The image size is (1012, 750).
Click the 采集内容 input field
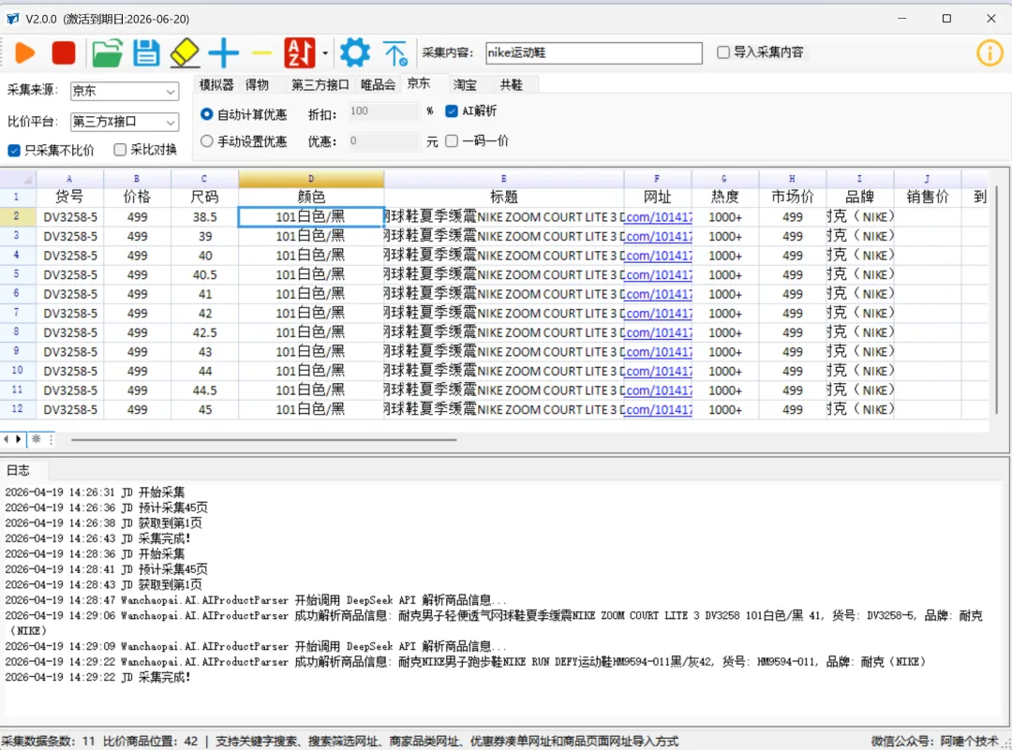pyautogui.click(x=594, y=52)
